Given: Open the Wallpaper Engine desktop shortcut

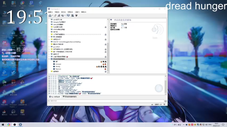Looking at the screenshot, I should (13, 104).
